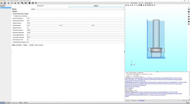Edit the Facet angle tolerance field
The image size is (190, 104).
point(75,35)
